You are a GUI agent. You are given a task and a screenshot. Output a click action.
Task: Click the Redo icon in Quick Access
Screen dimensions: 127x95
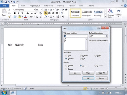pos(14,2)
